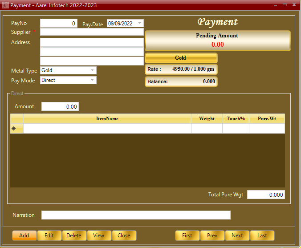301x248 pixels.
Task: Click the Gold metal button
Action: click(181, 58)
